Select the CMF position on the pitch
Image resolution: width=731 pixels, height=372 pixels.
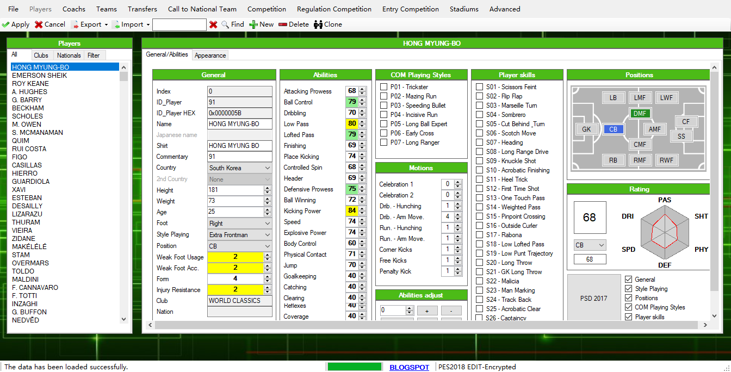[640, 145]
